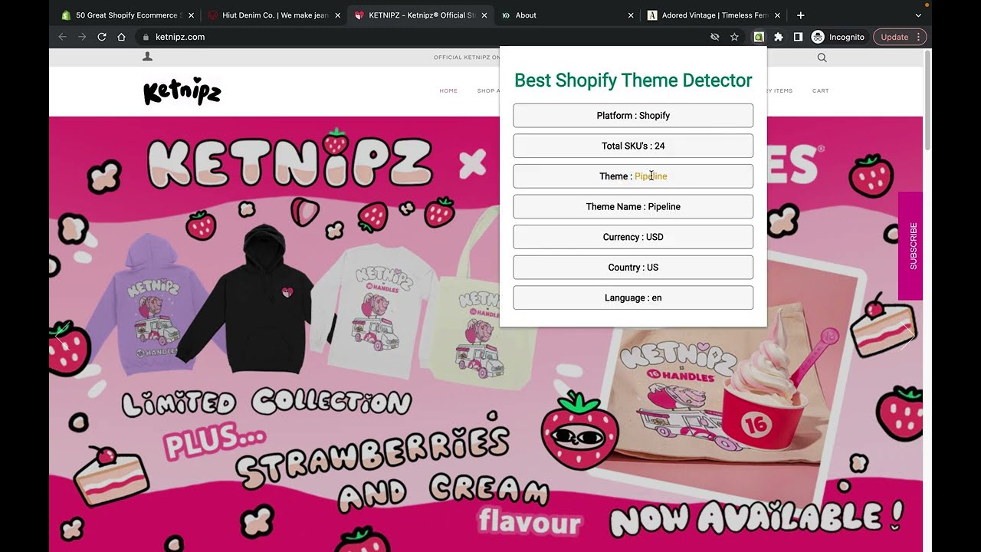Open the extensions puzzle icon
The width and height of the screenshot is (981, 552).
[779, 37]
